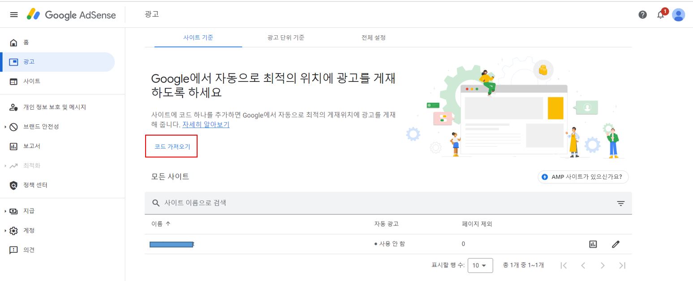The image size is (693, 281).
Task: Click the site name search field
Action: coord(388,203)
